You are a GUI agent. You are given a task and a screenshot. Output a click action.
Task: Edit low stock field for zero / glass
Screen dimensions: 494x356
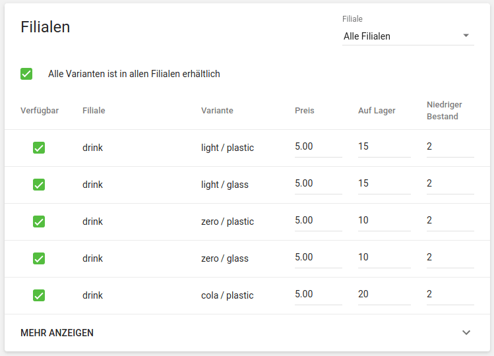(x=450, y=257)
